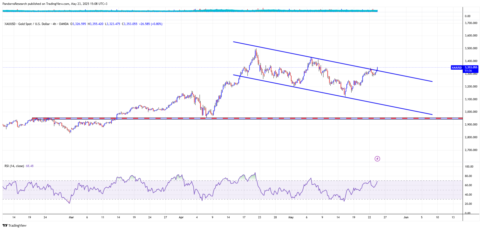Select the red dashed horizontal support line
The height and width of the screenshot is (230, 482).
tap(247, 118)
